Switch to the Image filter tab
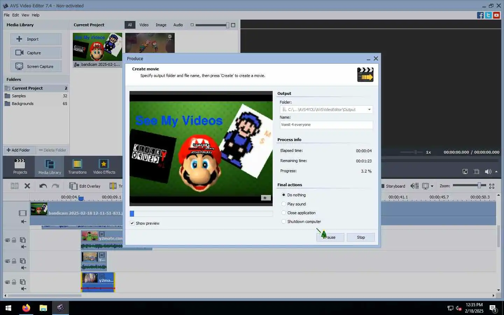 click(x=161, y=25)
